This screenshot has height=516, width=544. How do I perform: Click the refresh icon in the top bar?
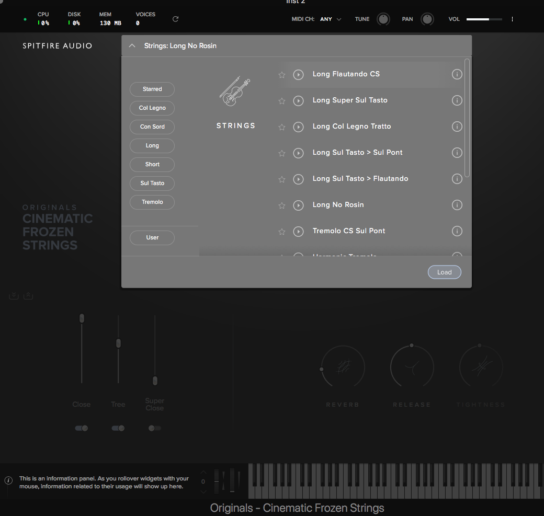click(x=175, y=19)
